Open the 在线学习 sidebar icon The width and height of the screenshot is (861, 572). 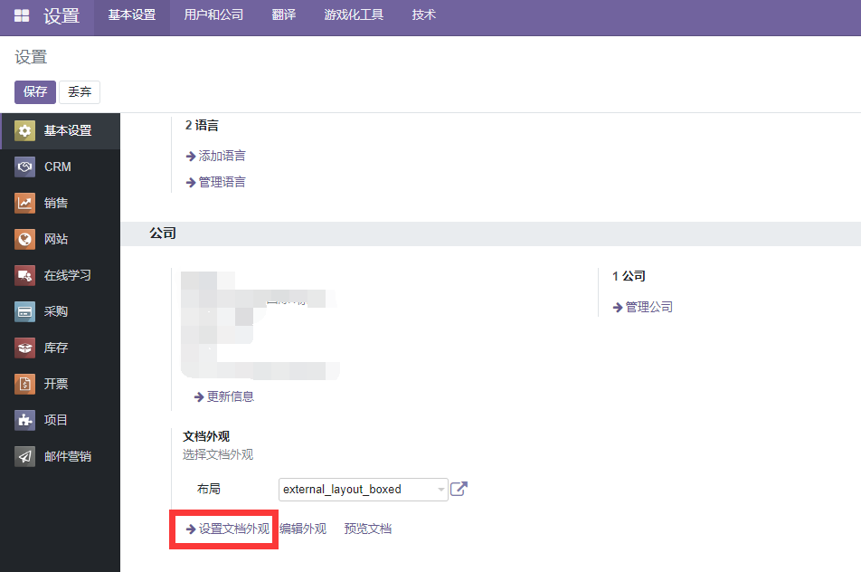pos(24,275)
